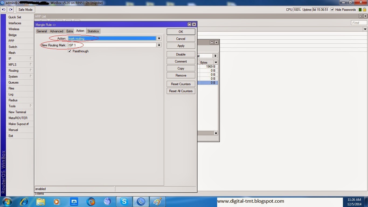Image resolution: width=368 pixels, height=207 pixels.
Task: Click the Undo arrow in the WinBox toolbar
Action: [4, 9]
